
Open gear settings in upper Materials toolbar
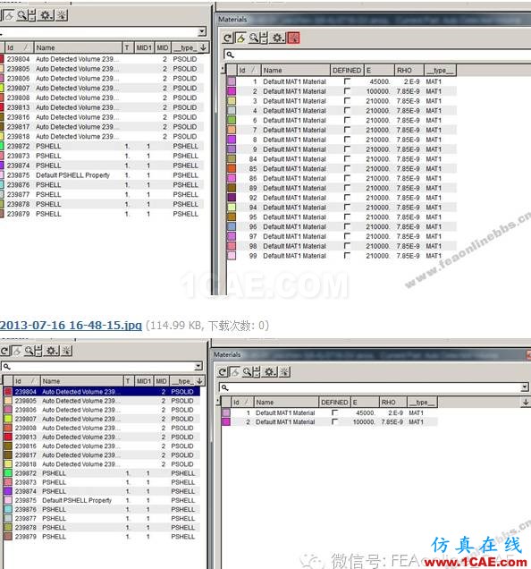point(278,38)
